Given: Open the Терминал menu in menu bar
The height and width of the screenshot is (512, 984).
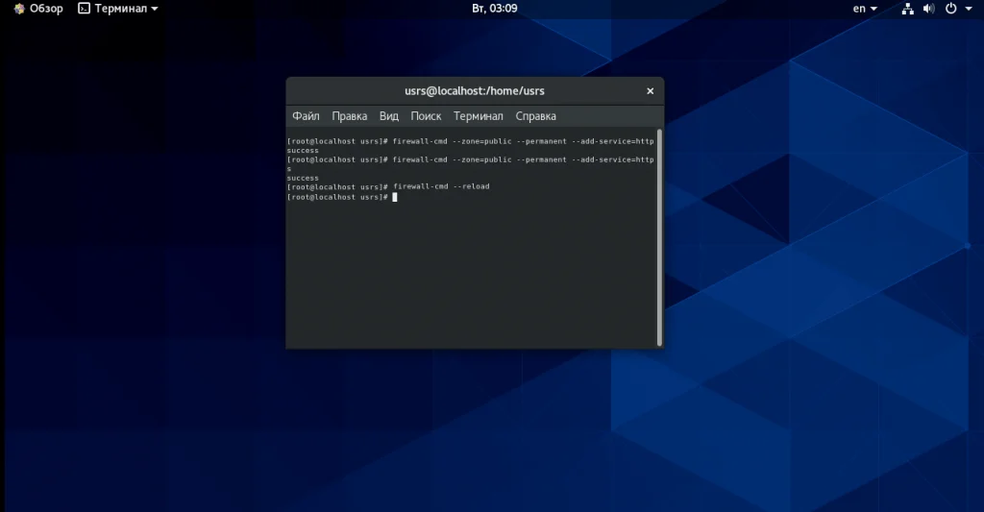Looking at the screenshot, I should [x=479, y=116].
